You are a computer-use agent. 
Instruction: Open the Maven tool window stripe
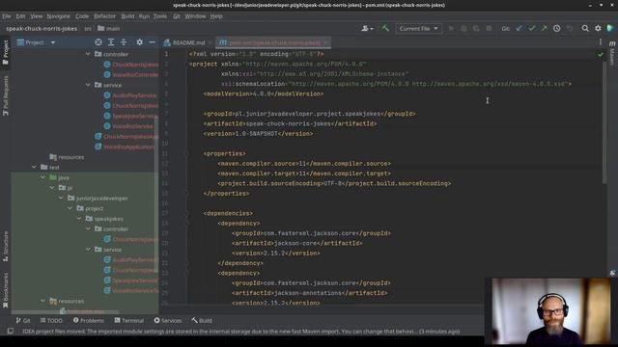pos(612,54)
